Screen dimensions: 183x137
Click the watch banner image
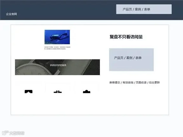pyautogui.click(x=57, y=67)
